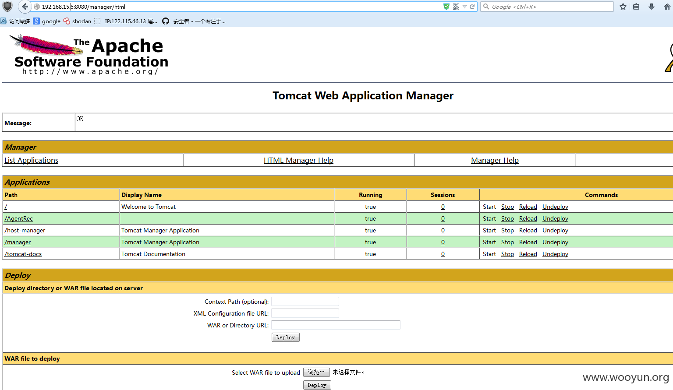Click Deploy under the WAR file upload
Viewport: 673px width, 390px height.
tap(317, 385)
